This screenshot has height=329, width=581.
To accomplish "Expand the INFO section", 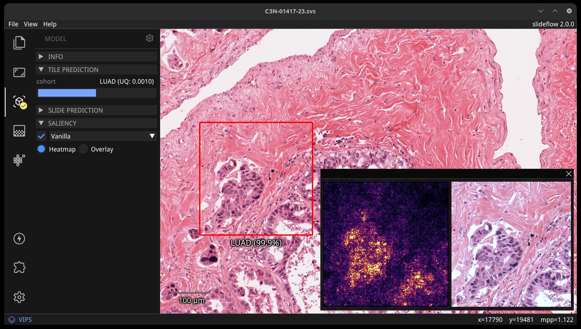I will click(96, 57).
